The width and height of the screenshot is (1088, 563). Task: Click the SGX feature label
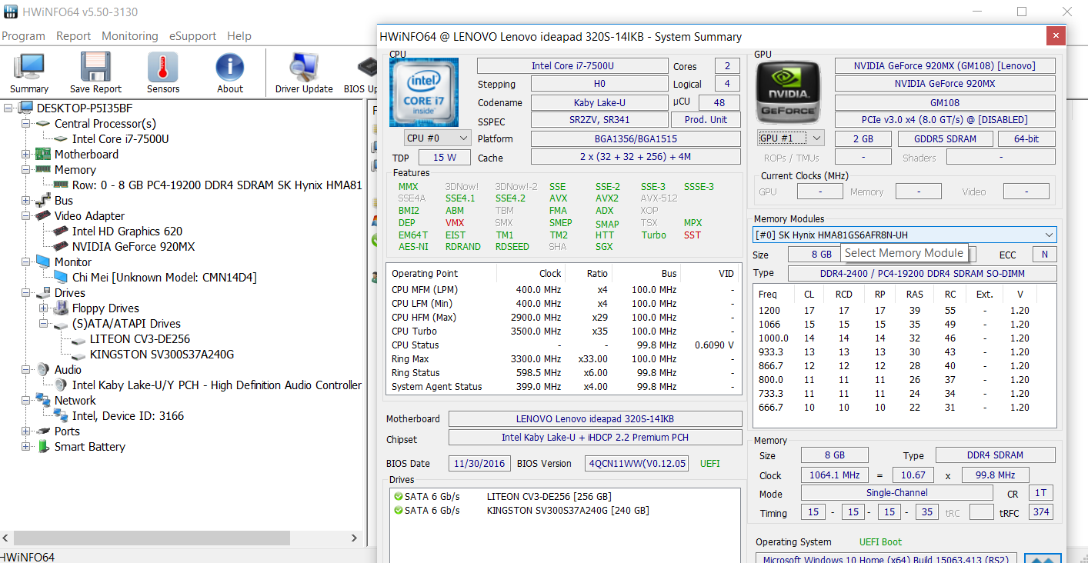click(x=604, y=247)
